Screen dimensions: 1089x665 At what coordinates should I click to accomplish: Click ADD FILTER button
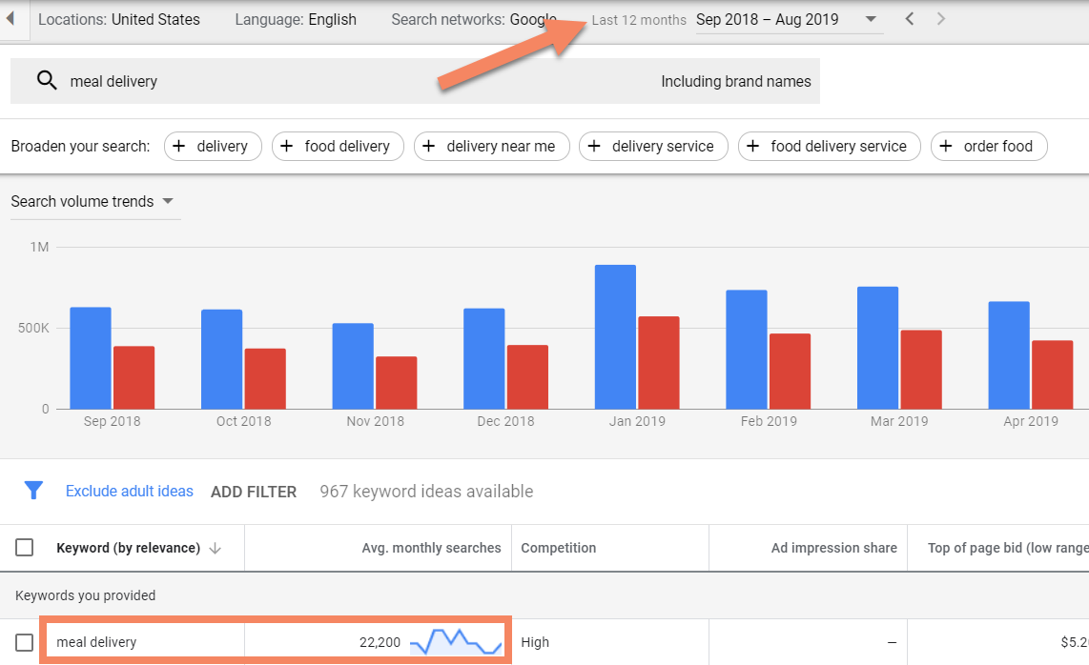click(254, 492)
